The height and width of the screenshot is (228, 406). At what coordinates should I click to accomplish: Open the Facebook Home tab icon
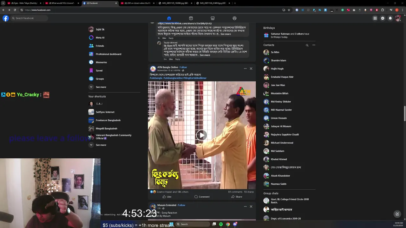(x=169, y=18)
